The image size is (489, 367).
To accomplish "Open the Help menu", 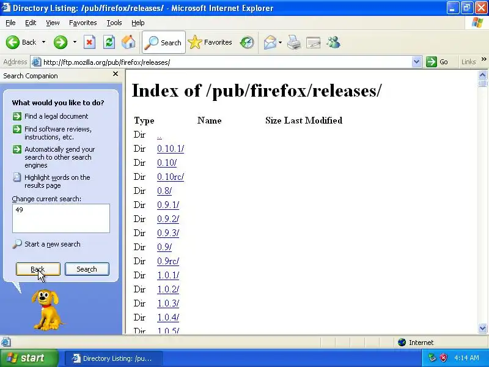I will coord(138,23).
